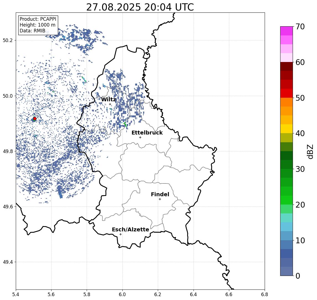The image size is (317, 300).
Task: Click the Height: 1000 m text
Action: click(x=37, y=25)
